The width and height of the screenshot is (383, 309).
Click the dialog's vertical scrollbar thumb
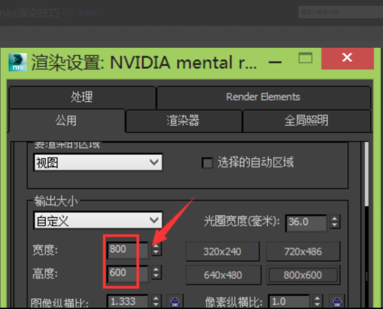click(x=366, y=174)
